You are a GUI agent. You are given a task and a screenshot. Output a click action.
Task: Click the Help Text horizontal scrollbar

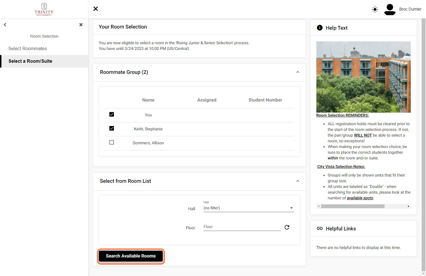pyautogui.click(x=353, y=206)
